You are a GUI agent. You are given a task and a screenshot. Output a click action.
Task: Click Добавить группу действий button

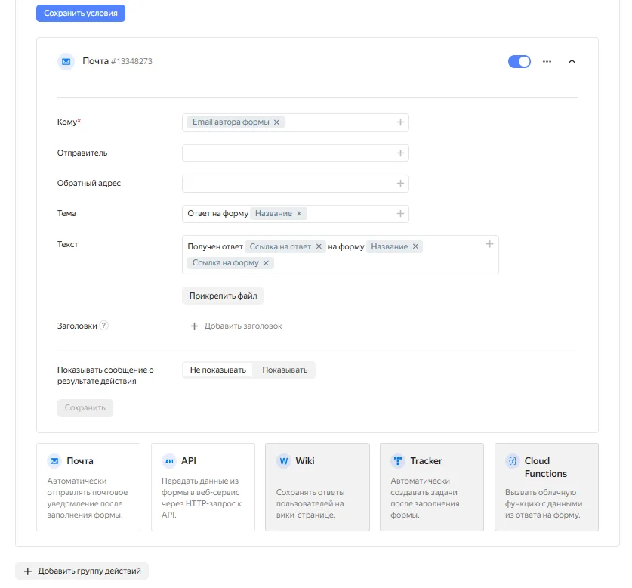(82, 571)
